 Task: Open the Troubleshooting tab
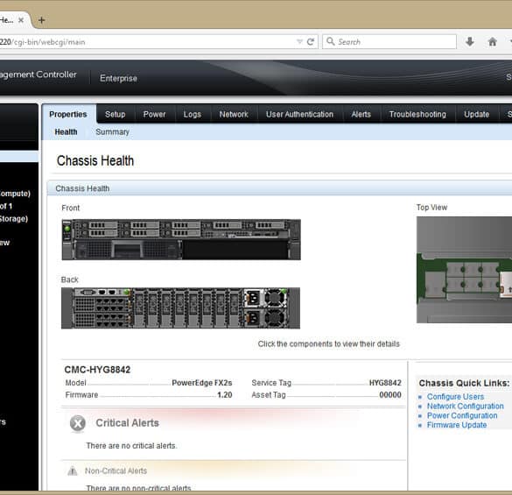point(417,114)
